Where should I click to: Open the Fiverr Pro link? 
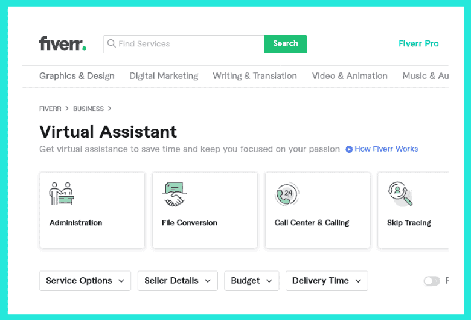418,44
